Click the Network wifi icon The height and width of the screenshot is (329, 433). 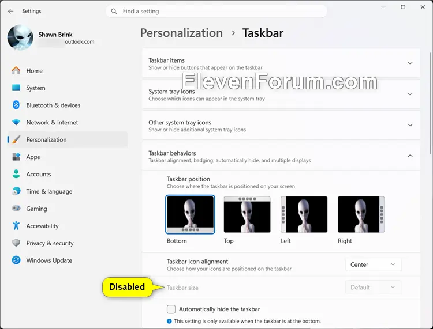tap(16, 122)
